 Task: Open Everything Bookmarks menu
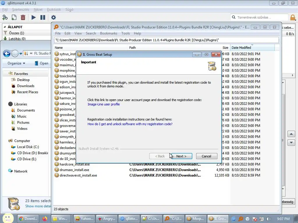[109, 33]
